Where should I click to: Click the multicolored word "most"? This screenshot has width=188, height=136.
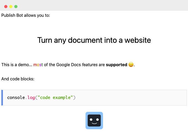point(38,65)
